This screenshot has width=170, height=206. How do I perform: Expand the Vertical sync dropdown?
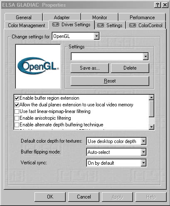click(x=143, y=163)
